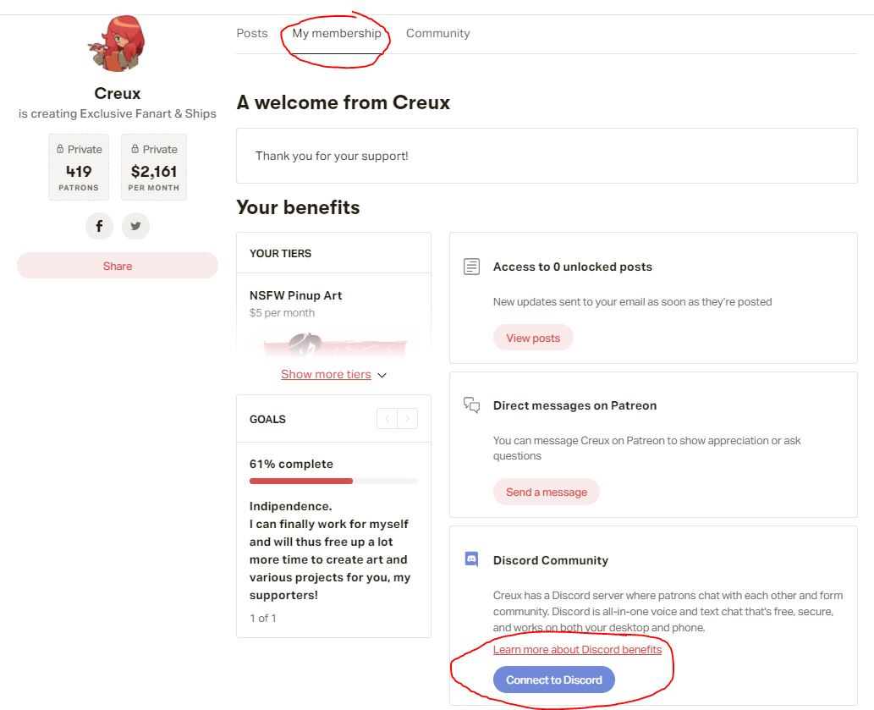874x710 pixels.
Task: Click the Share button
Action: pyautogui.click(x=118, y=266)
